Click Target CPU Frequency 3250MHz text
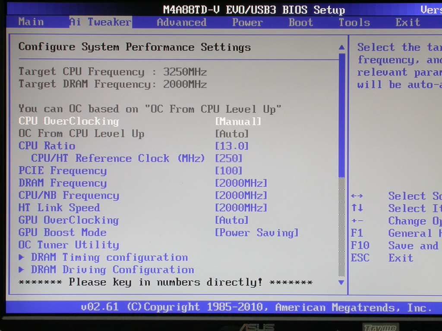442x331 pixels. (113, 72)
